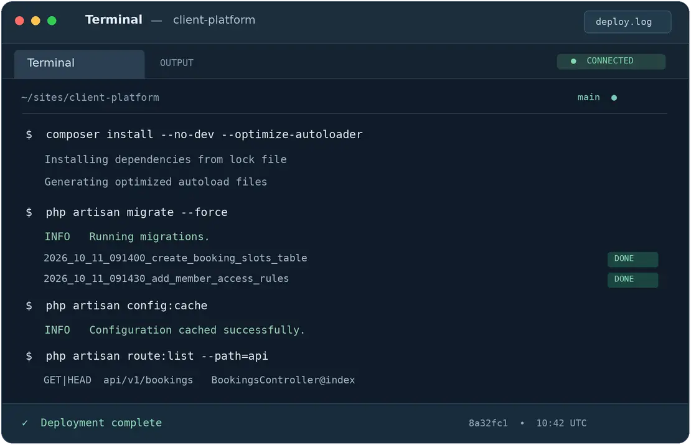Image resolution: width=691 pixels, height=445 pixels.
Task: Close the terminal window with red button
Action: coord(19,21)
